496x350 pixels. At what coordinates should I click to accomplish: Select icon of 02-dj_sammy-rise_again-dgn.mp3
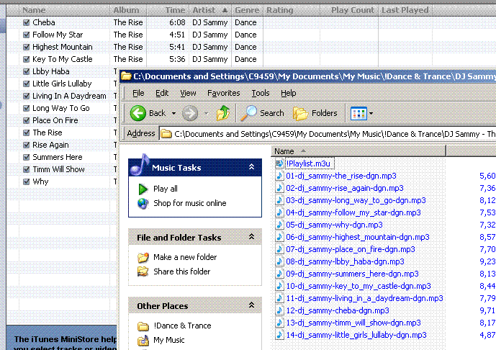coord(279,188)
